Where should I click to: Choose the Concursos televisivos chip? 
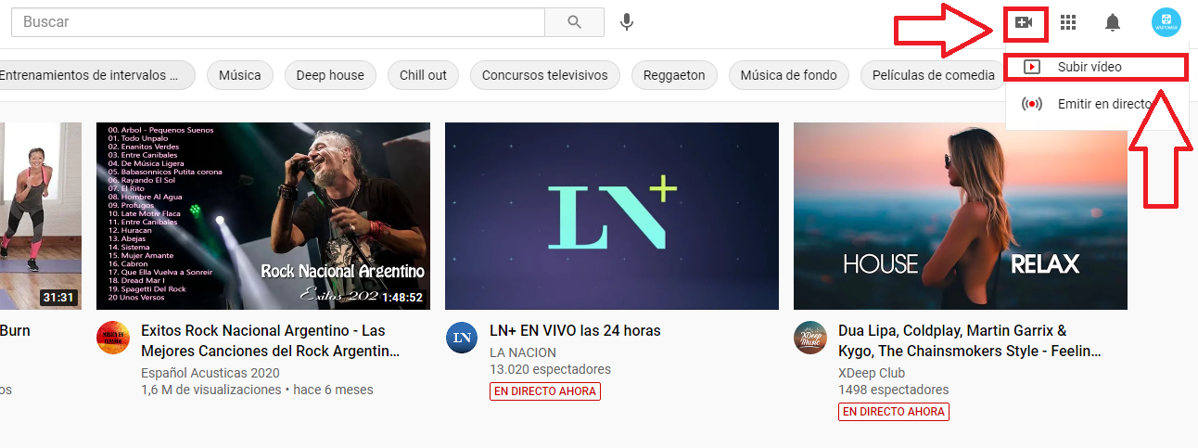click(544, 75)
